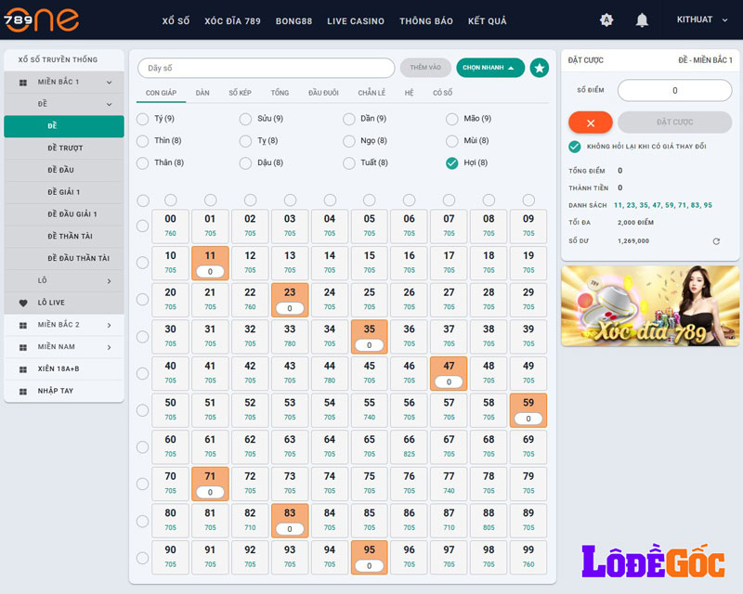743x594 pixels.
Task: Toggle Không hỏi lại khi có giá thay đổi
Action: click(x=575, y=147)
